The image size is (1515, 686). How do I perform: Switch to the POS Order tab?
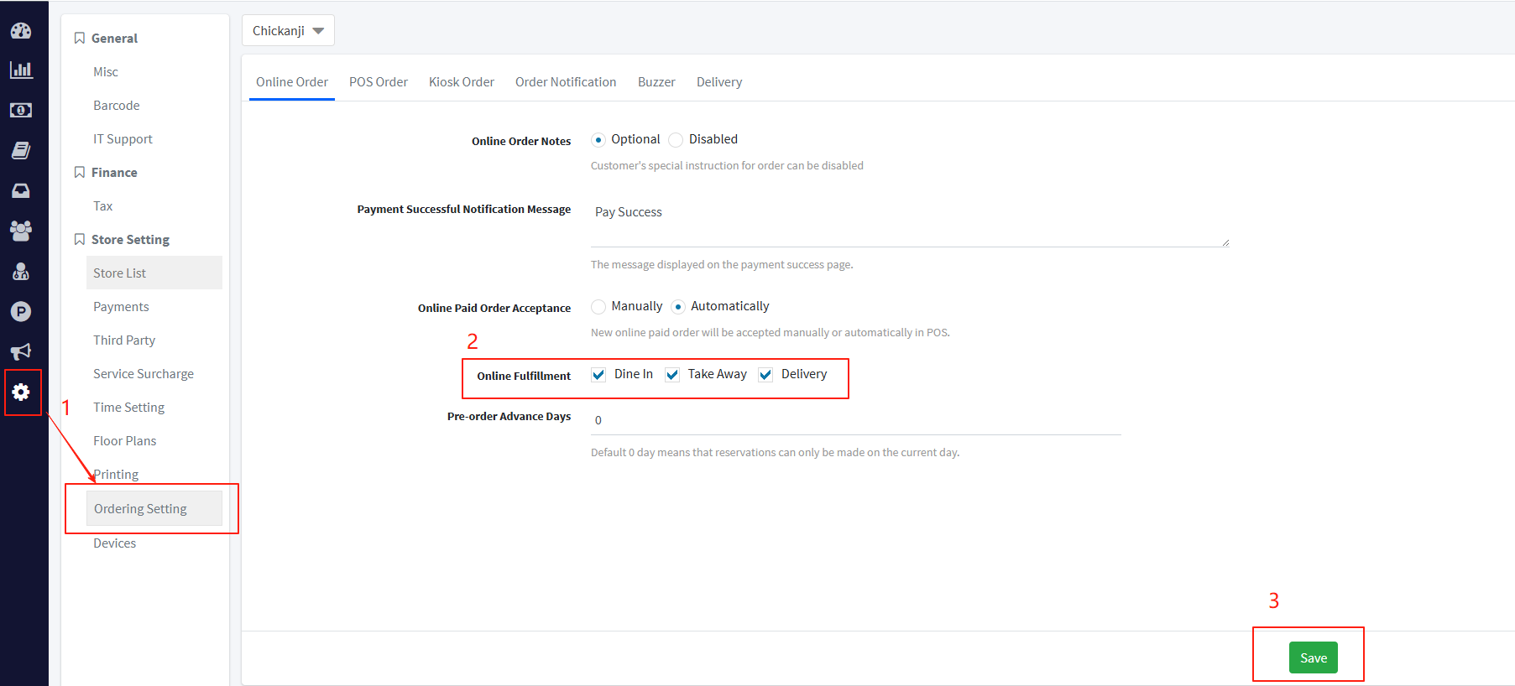(x=379, y=82)
